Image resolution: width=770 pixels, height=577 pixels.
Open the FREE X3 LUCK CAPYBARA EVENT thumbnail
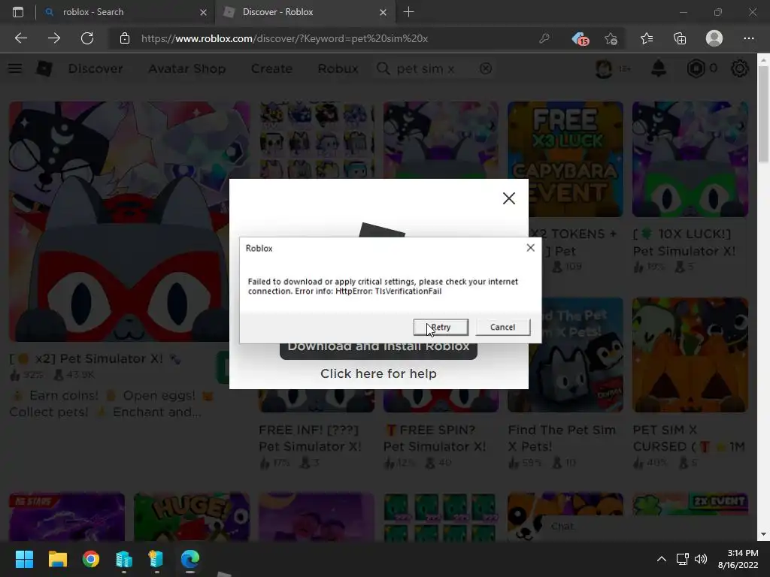point(565,159)
